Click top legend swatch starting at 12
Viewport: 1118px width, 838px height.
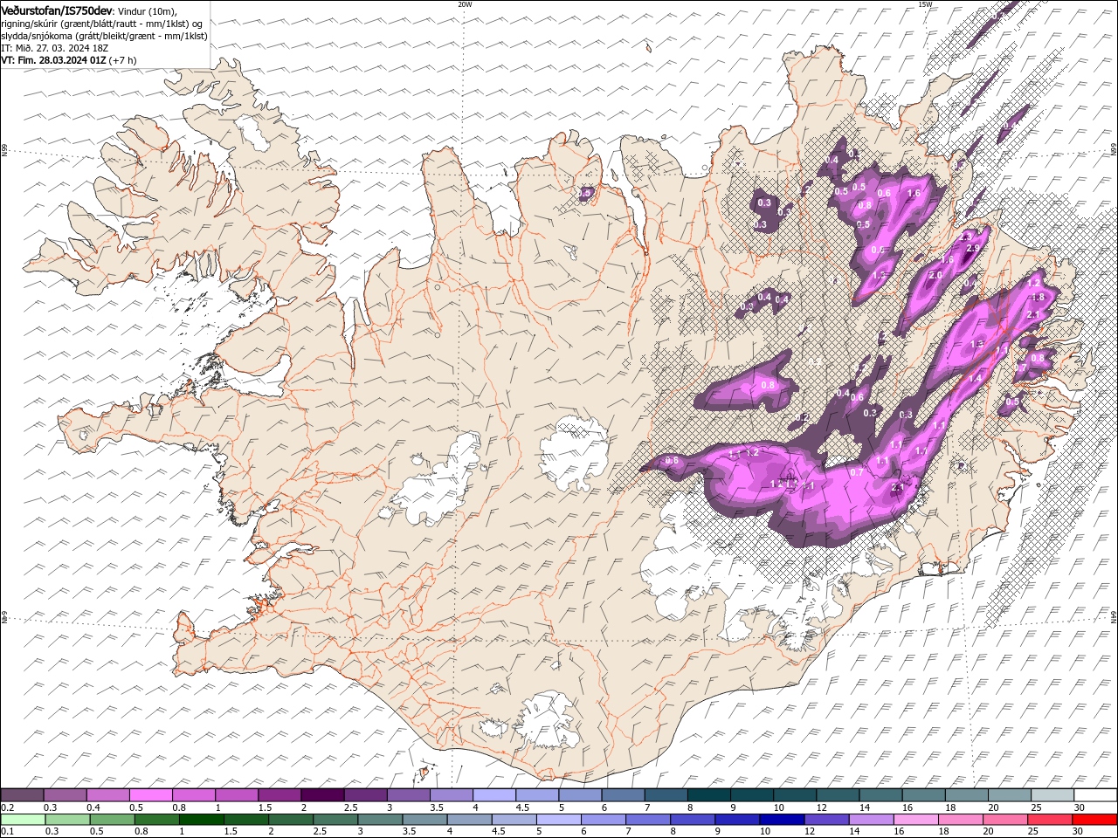pyautogui.click(x=837, y=795)
